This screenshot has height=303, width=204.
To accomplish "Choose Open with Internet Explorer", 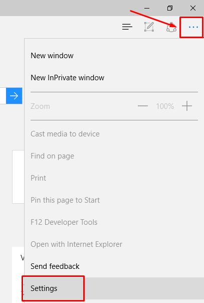I will click(76, 244).
